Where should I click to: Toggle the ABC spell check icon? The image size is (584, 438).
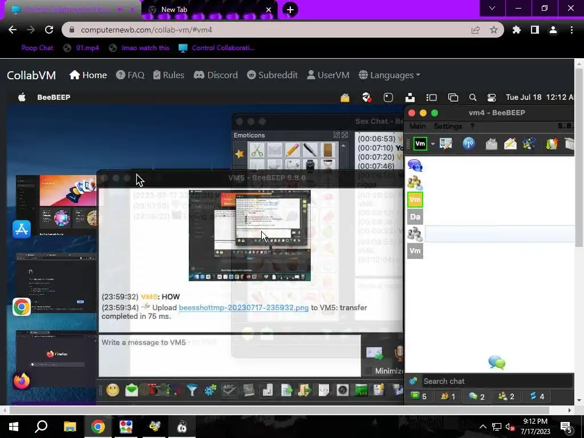click(x=229, y=390)
